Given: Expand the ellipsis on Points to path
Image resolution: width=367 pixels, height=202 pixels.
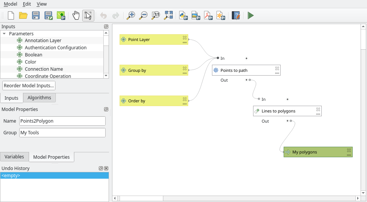Looking at the screenshot, I should click(x=277, y=73).
